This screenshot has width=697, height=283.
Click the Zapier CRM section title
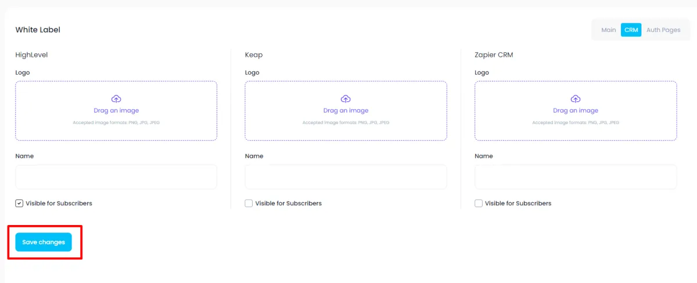pos(494,55)
